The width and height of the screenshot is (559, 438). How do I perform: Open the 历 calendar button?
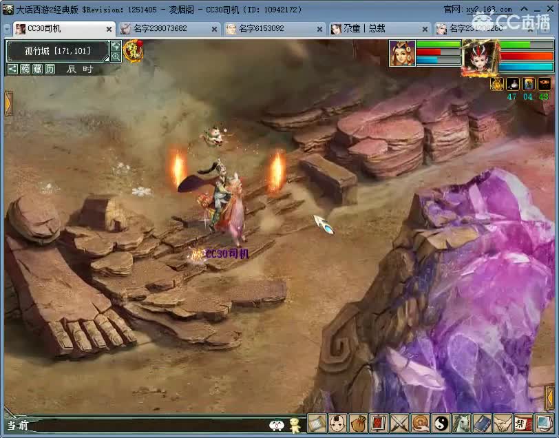click(50, 69)
